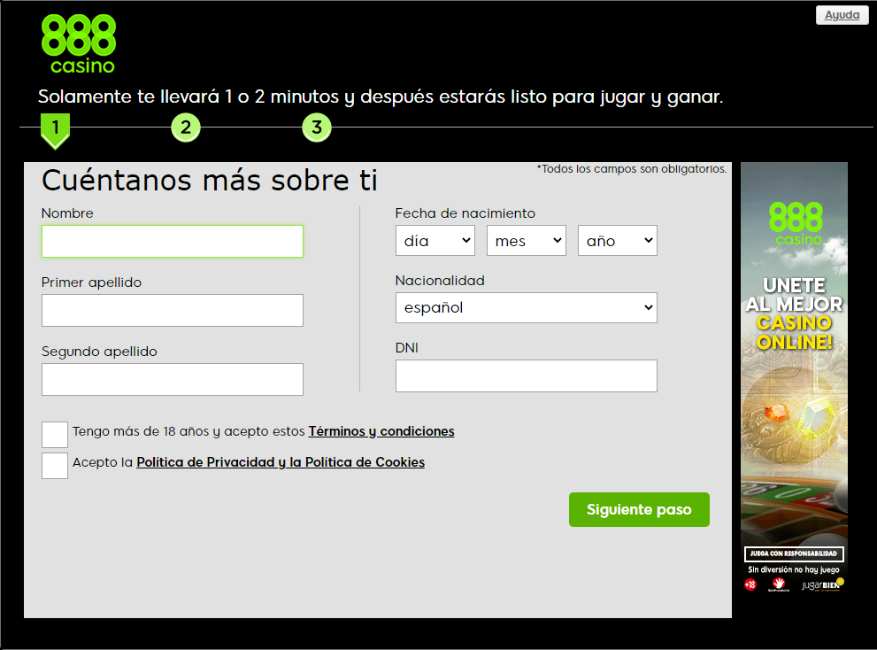877x650 pixels.
Task: Click the red hand autoprohibición icon in the banner
Action: (x=779, y=584)
